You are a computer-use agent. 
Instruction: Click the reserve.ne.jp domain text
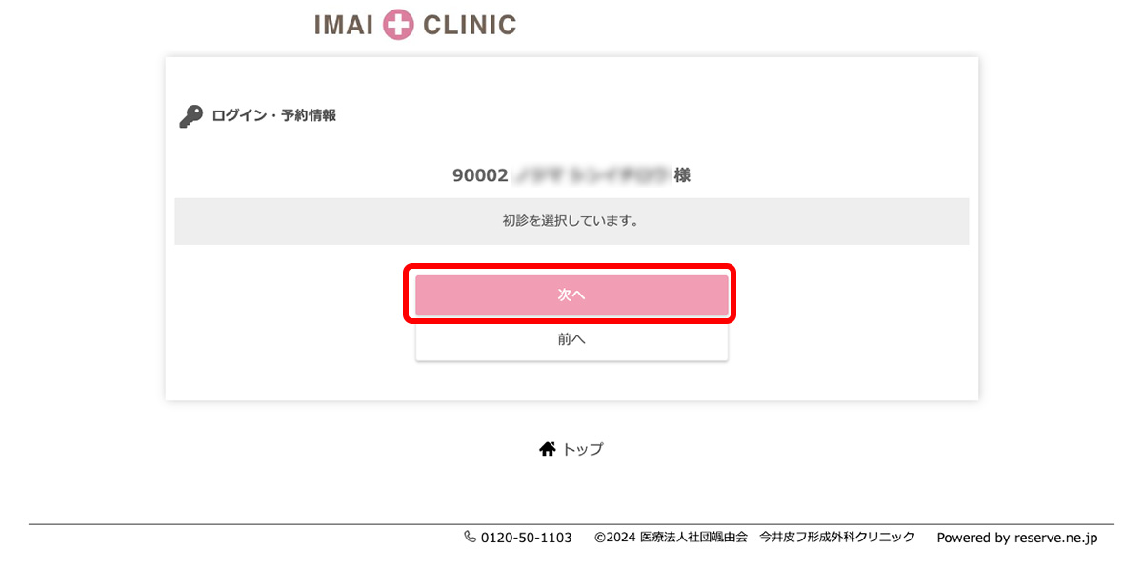tap(1055, 538)
